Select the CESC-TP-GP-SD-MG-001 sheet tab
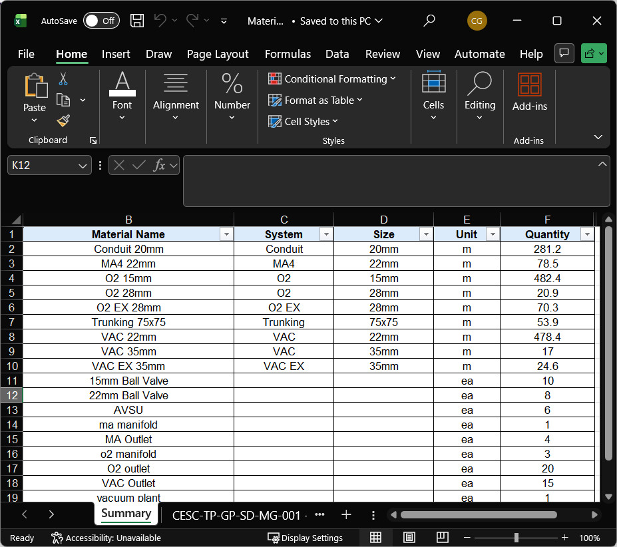 pyautogui.click(x=239, y=515)
